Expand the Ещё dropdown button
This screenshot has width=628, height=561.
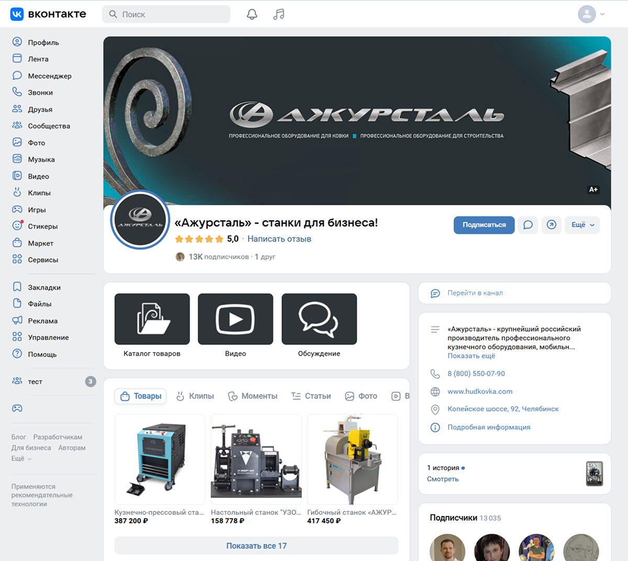pos(582,225)
